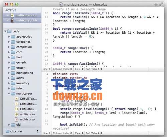Click line number 1 in bottom gutter
The width and height of the screenshot is (167, 137).
pyautogui.click(x=47, y=74)
